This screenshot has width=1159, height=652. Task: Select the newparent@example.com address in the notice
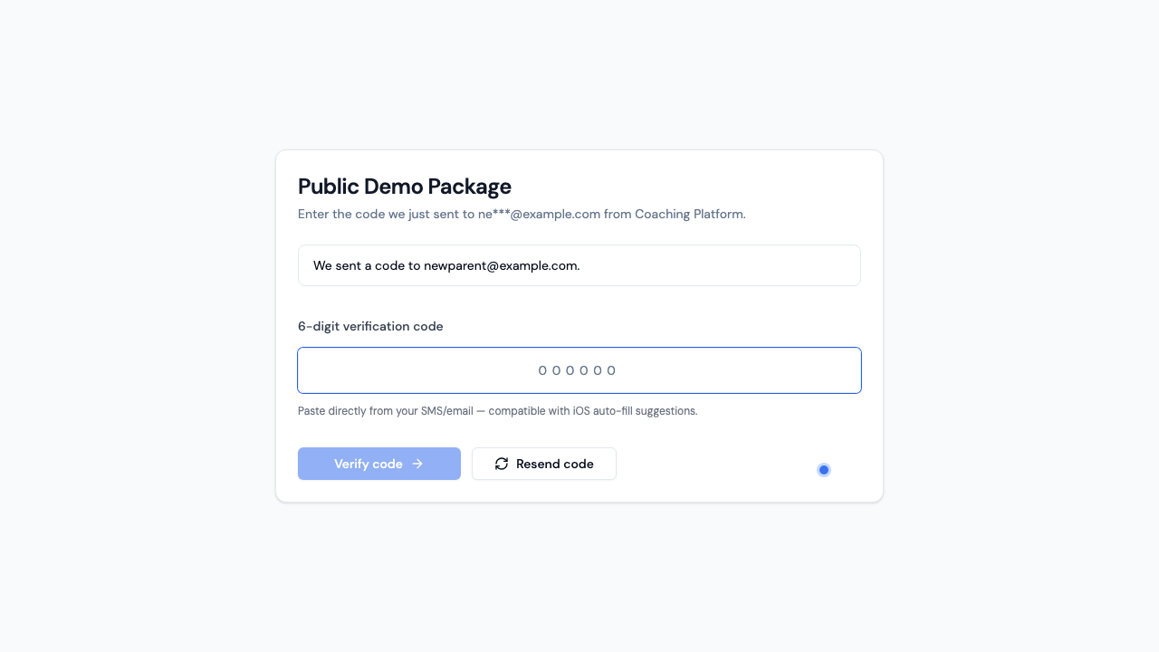tap(501, 265)
